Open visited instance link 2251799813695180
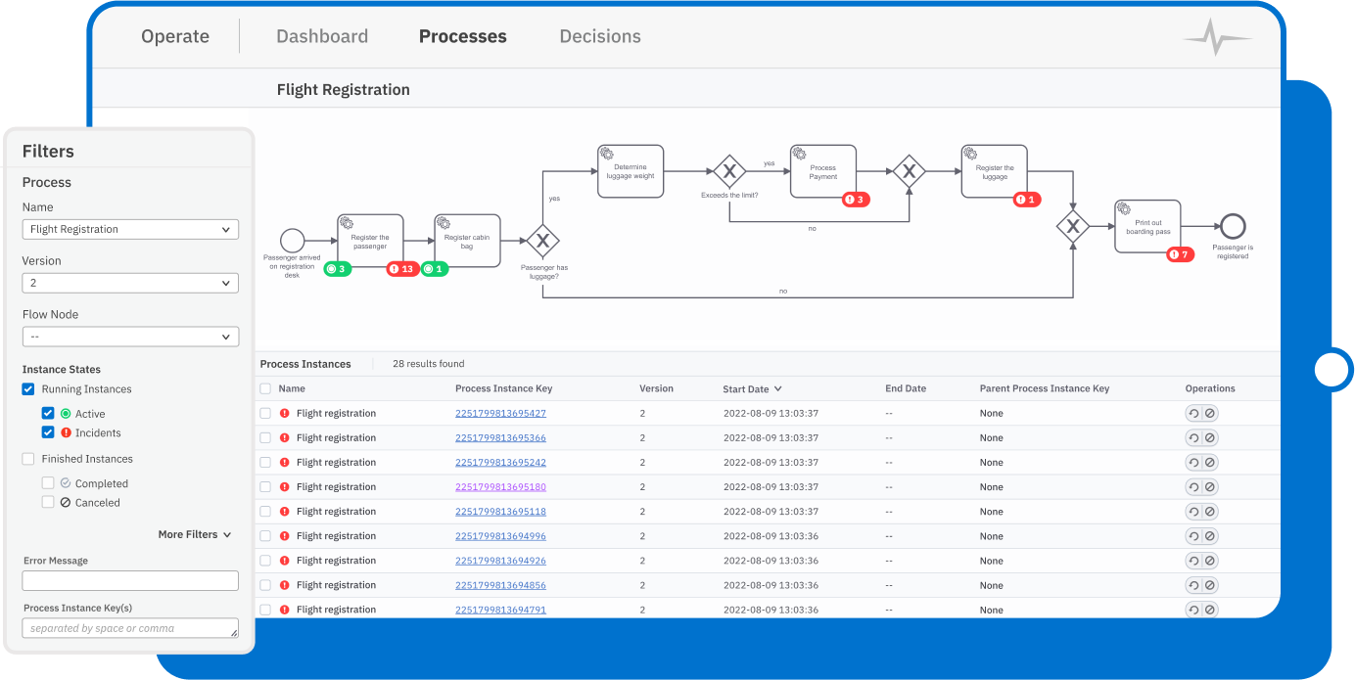Image resolution: width=1355 pixels, height=680 pixels. pyautogui.click(x=500, y=487)
